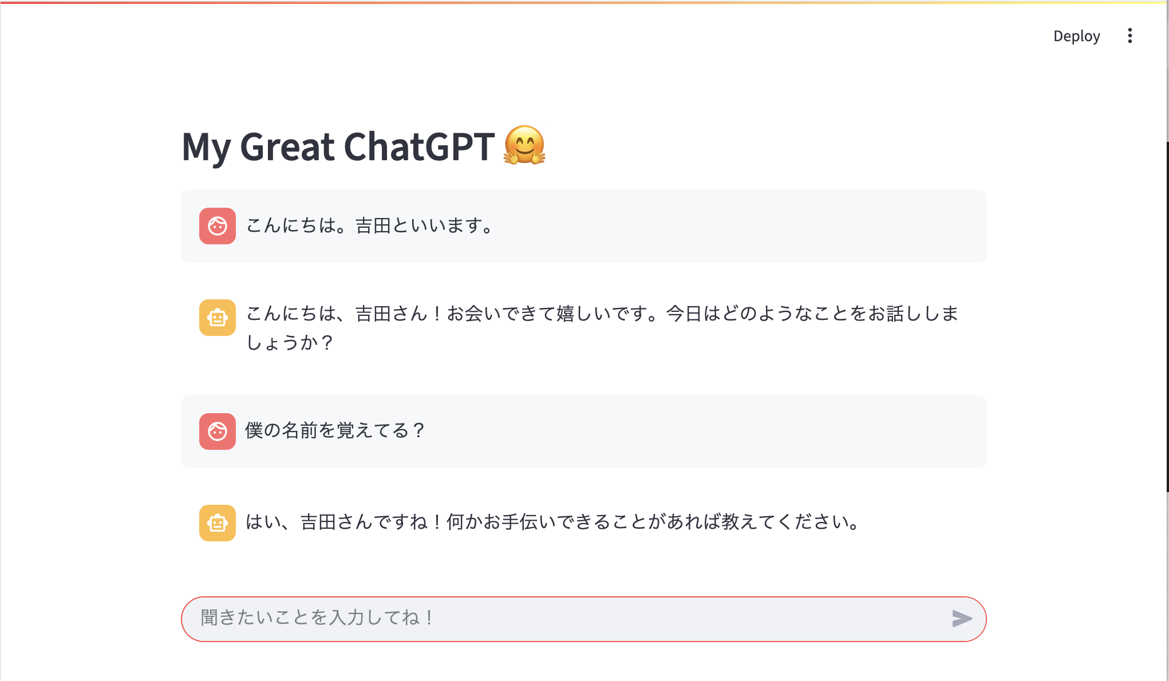The image size is (1169, 681).
Task: Click the message こんにちは。吉田といいます。
Action: tap(370, 226)
